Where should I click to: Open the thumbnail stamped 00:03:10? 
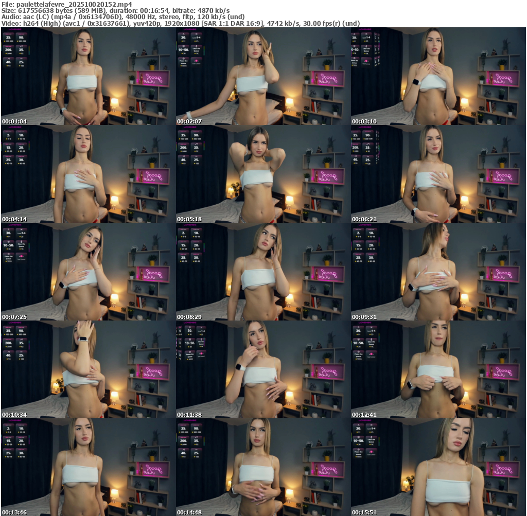point(438,76)
